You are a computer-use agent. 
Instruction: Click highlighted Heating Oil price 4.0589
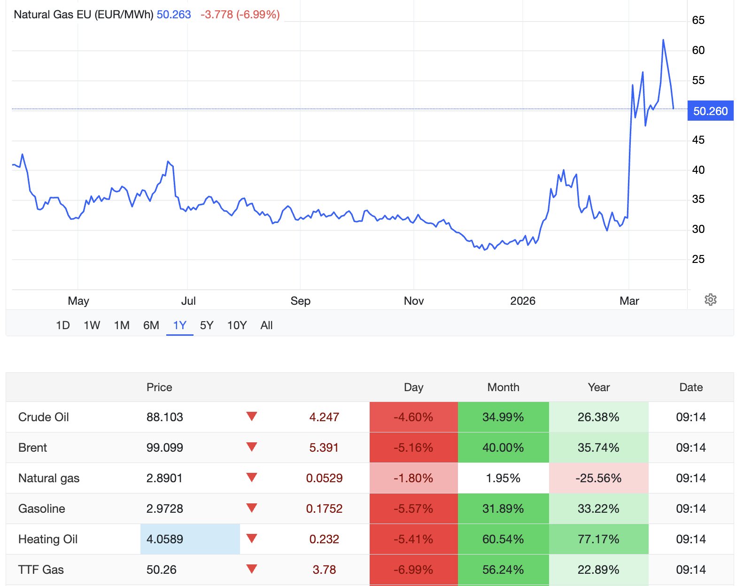(x=165, y=539)
